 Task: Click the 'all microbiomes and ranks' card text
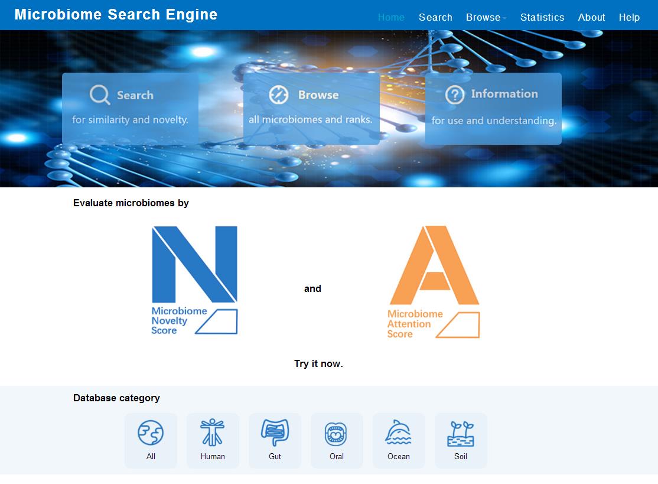point(311,119)
